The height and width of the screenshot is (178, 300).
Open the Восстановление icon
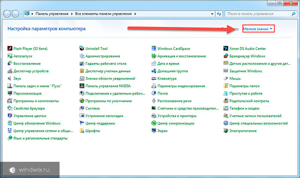pos(10,63)
